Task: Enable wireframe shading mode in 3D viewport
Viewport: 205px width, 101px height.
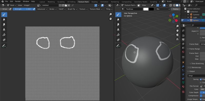Action: (174, 5)
